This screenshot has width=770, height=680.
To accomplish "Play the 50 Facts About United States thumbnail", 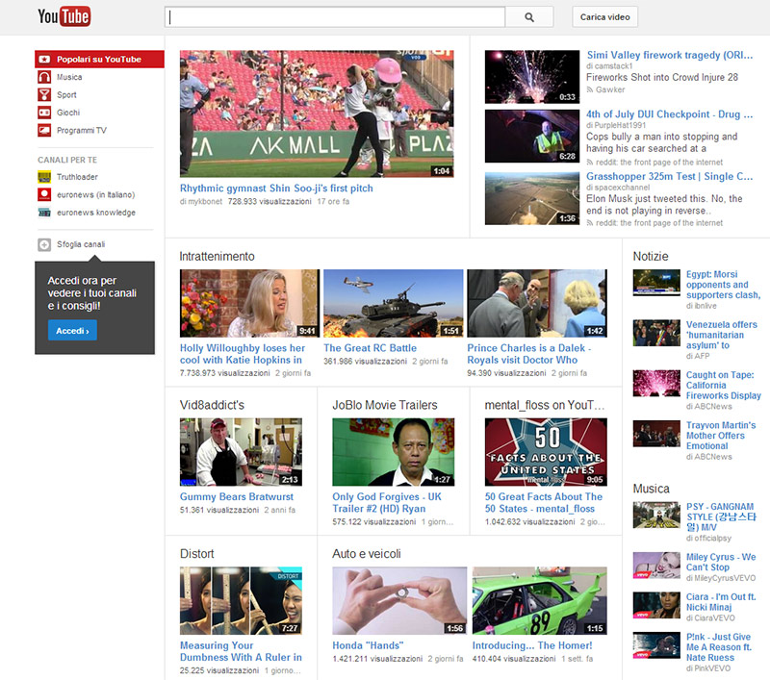I will click(546, 452).
